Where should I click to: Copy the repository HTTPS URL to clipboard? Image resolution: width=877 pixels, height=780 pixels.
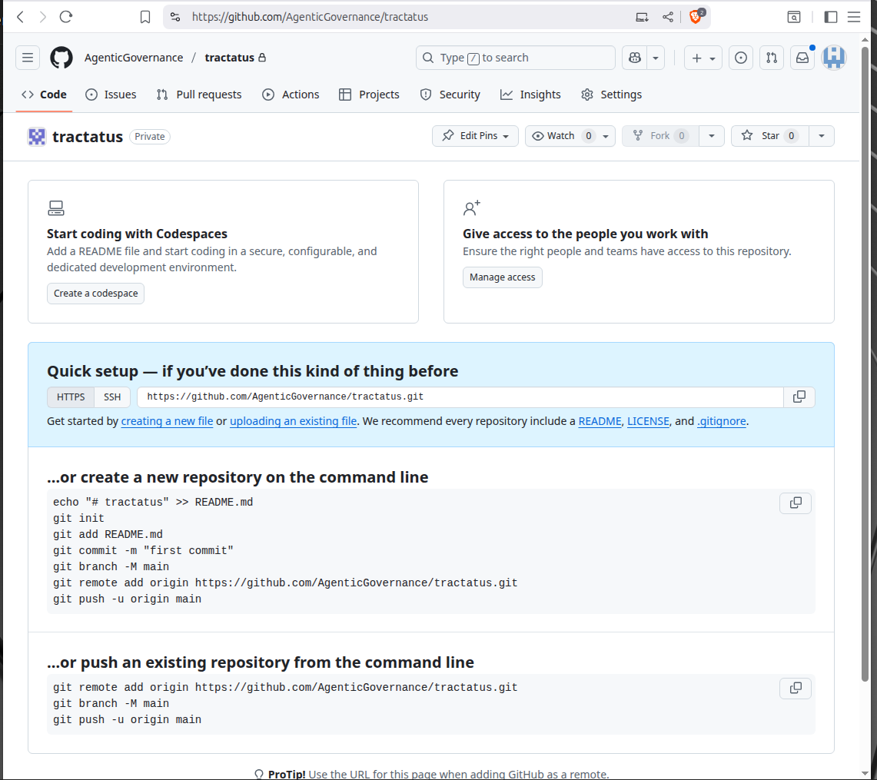click(x=799, y=397)
